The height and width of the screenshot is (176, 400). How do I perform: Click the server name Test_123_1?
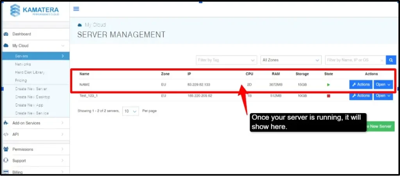pos(89,96)
